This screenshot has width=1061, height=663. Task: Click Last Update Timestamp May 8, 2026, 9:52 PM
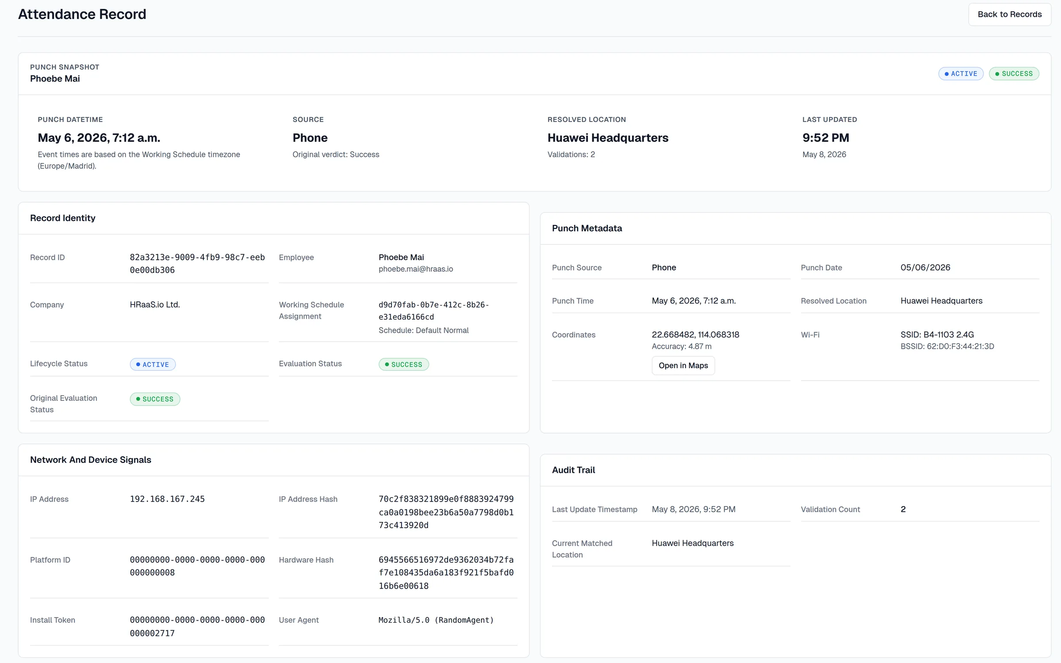[x=693, y=509]
